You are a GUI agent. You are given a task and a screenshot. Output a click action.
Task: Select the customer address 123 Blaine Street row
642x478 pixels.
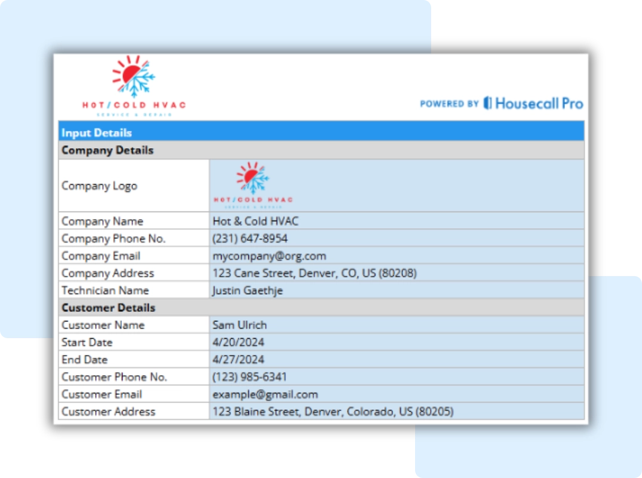(x=333, y=411)
